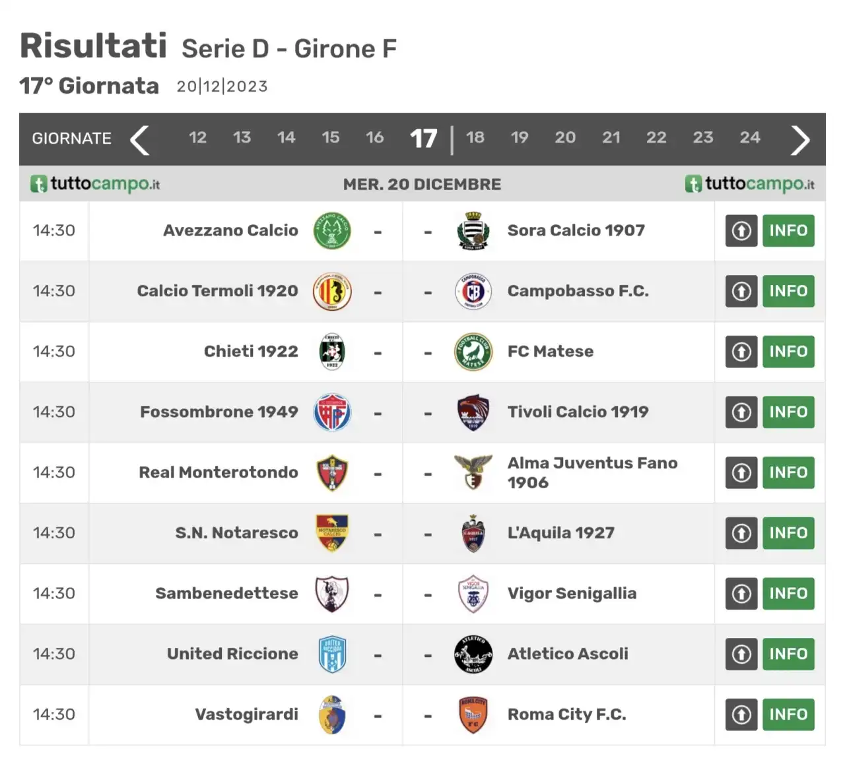Click the arrow icon next to Vastogirardi match INFO
Screen dimensions: 845x760
tap(741, 714)
